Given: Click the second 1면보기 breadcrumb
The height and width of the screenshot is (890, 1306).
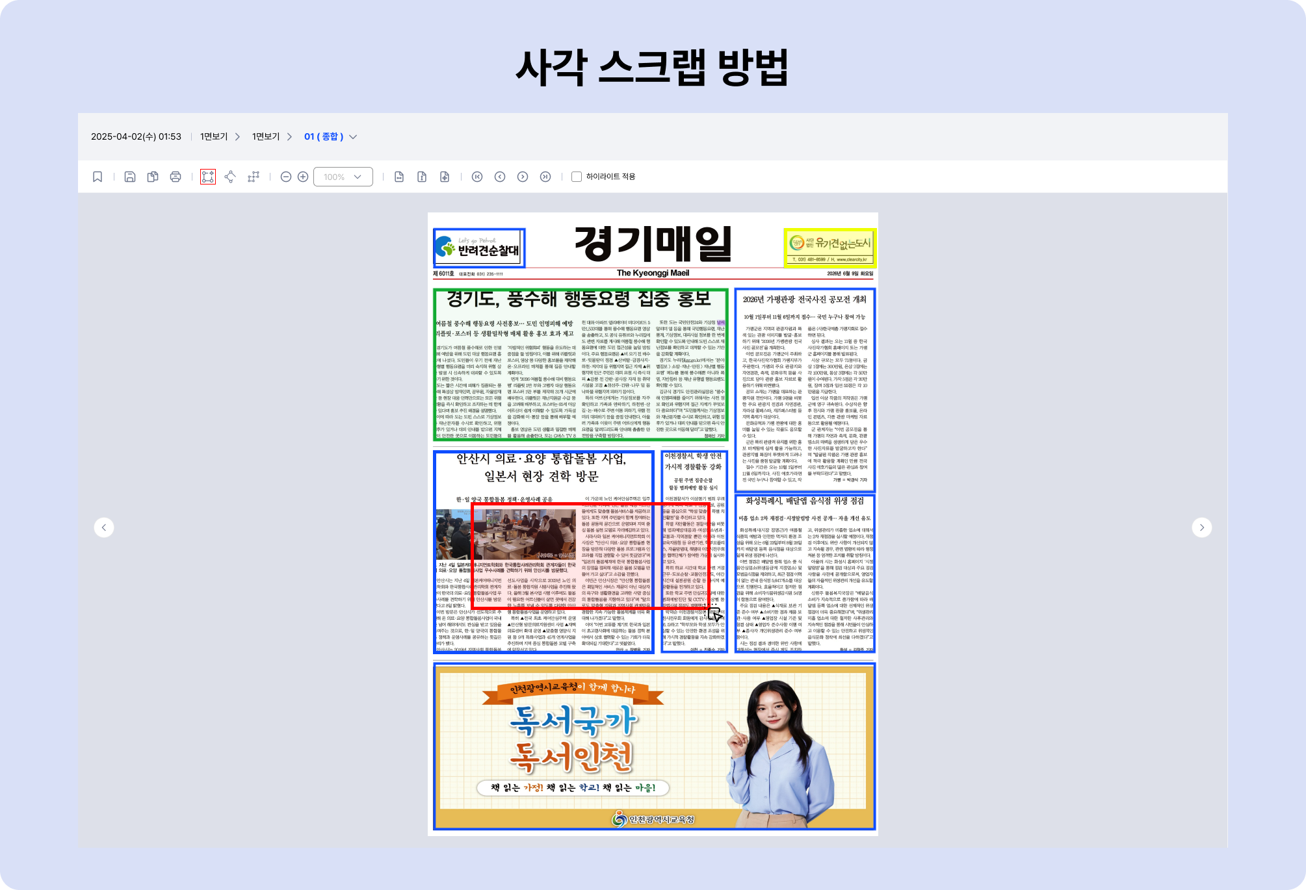Looking at the screenshot, I should [266, 137].
